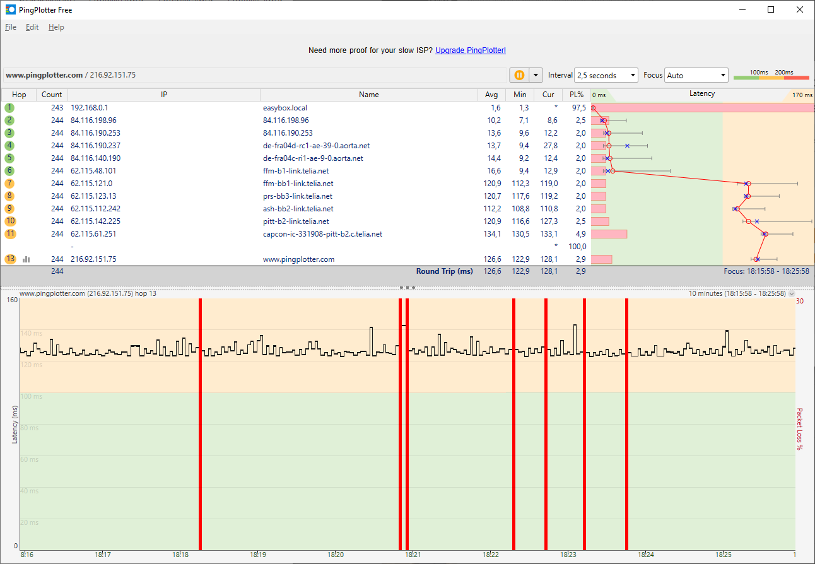Select ffm-b1-link.telia.net row name

pos(296,171)
